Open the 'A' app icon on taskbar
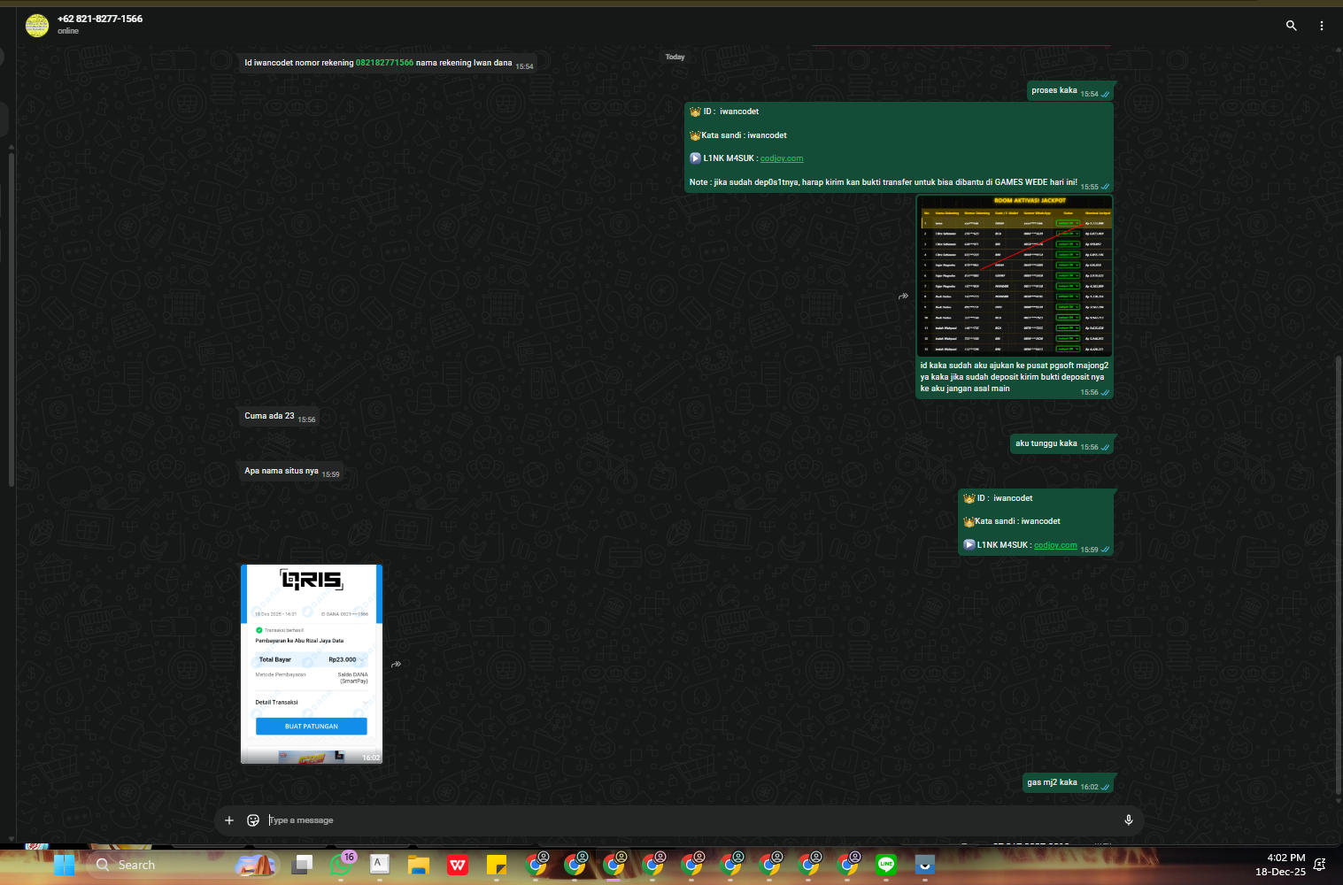This screenshot has height=885, width=1343. pyautogui.click(x=380, y=865)
